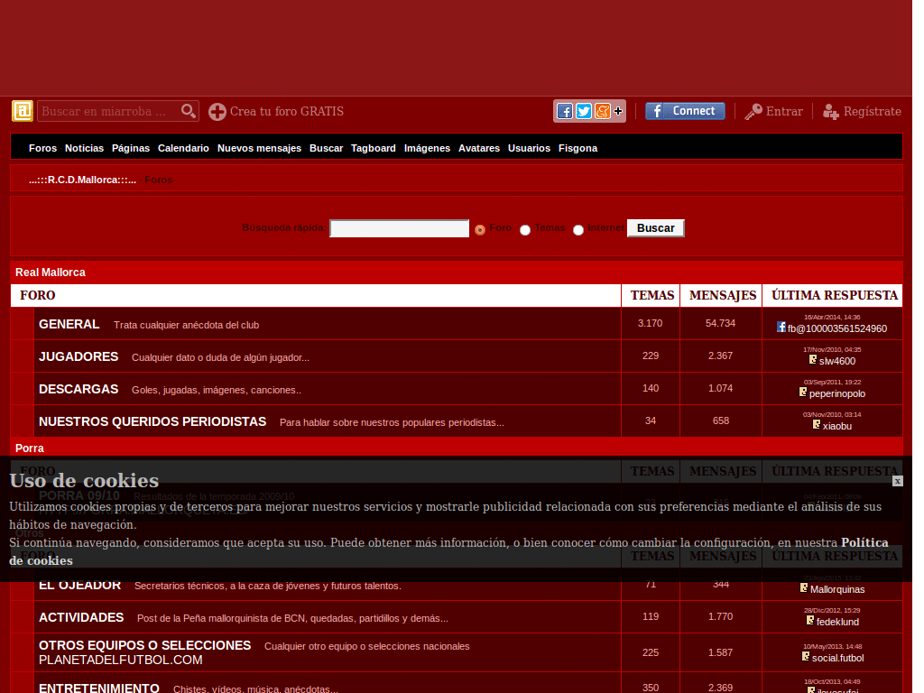924x693 pixels.
Task: Click the magnifier search icon
Action: point(188,111)
